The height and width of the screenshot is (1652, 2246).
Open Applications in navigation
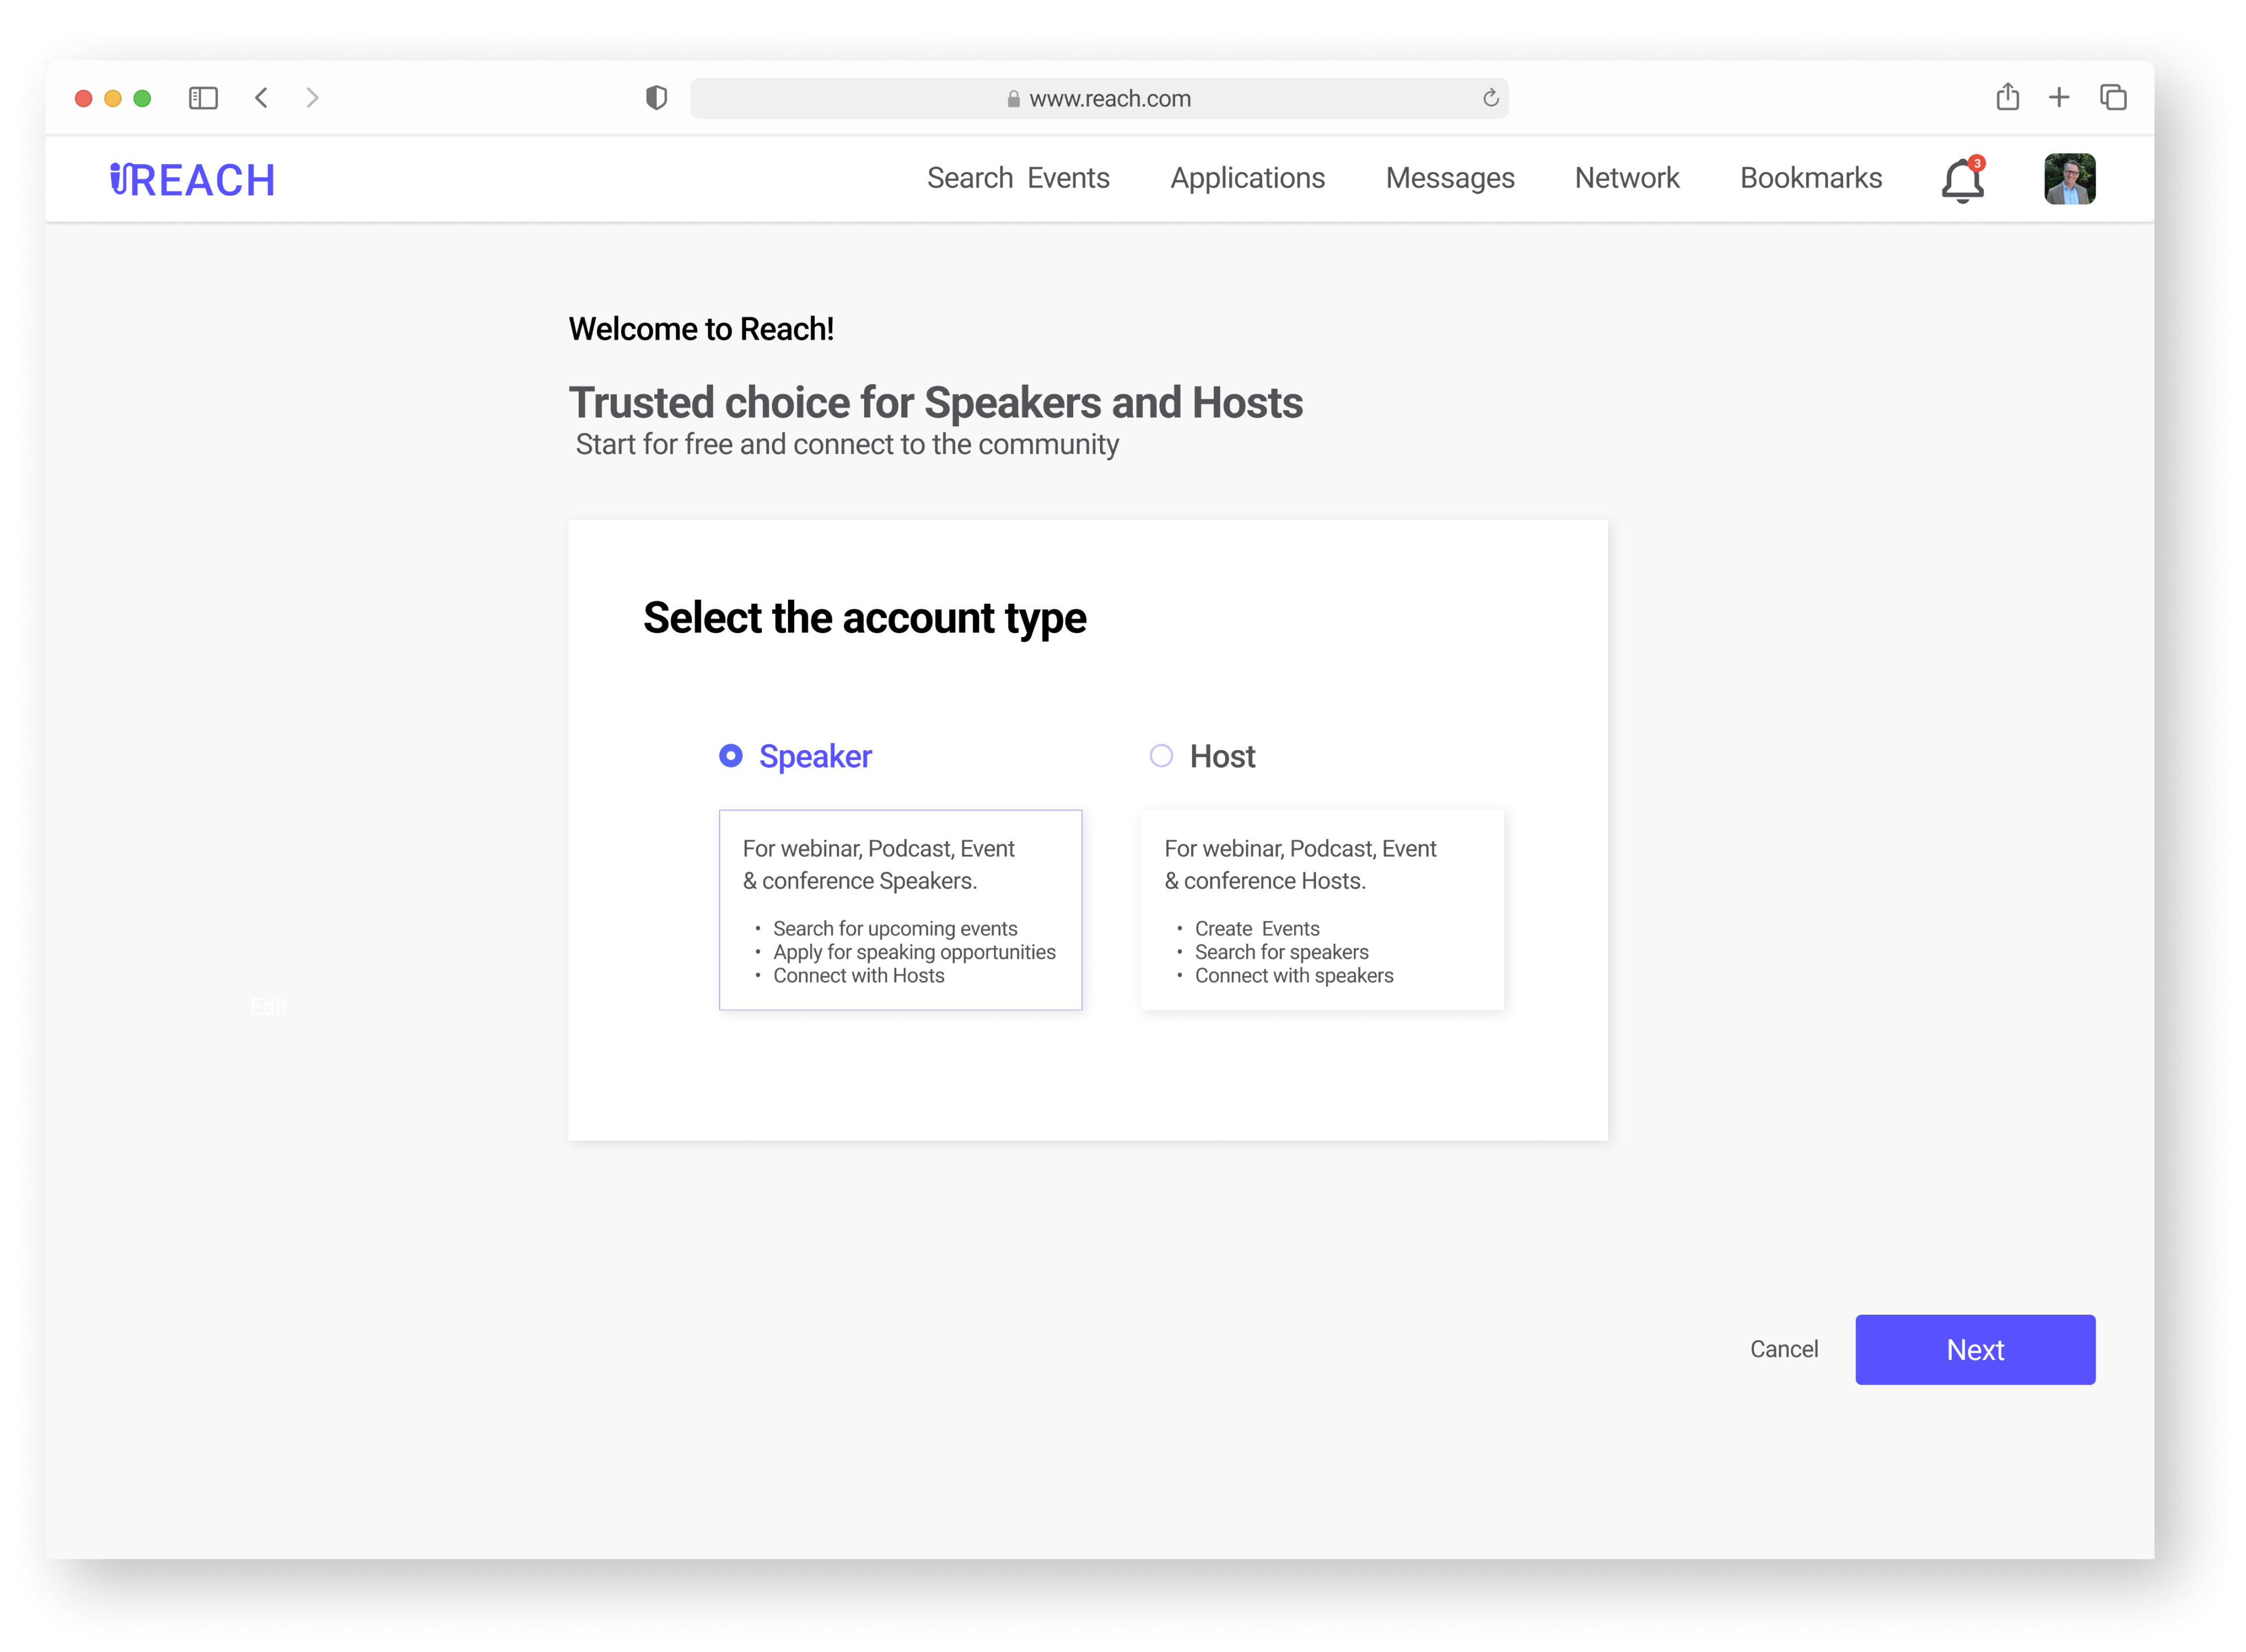[1247, 178]
